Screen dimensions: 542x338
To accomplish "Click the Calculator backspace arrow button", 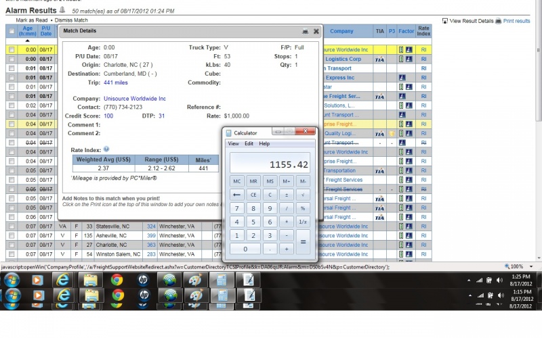I will pos(236,195).
